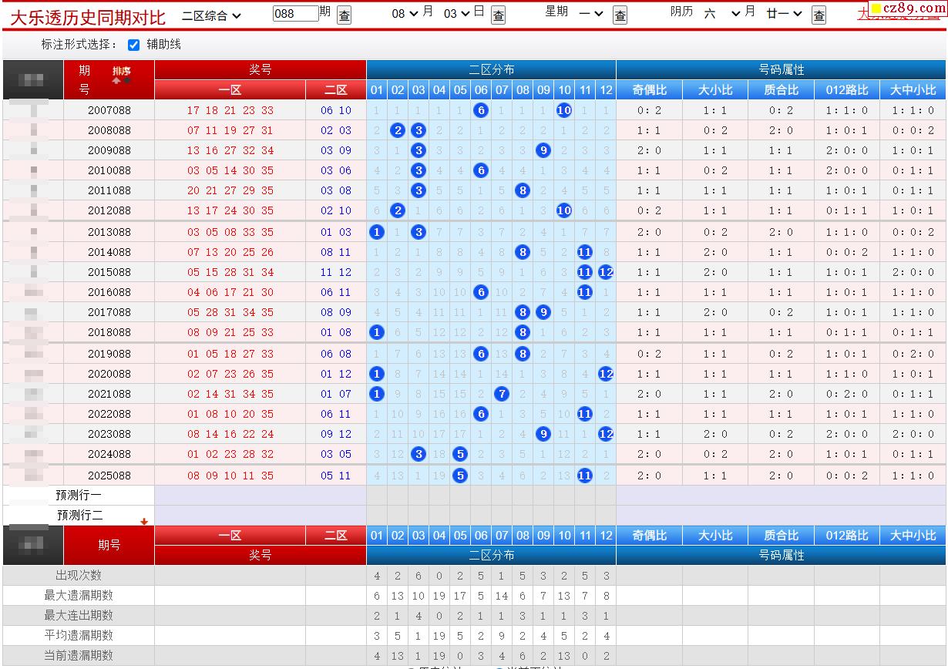Image resolution: width=948 pixels, height=669 pixels.
Task: Click the 当前遗漏期数 statistics row label
Action: pyautogui.click(x=79, y=655)
